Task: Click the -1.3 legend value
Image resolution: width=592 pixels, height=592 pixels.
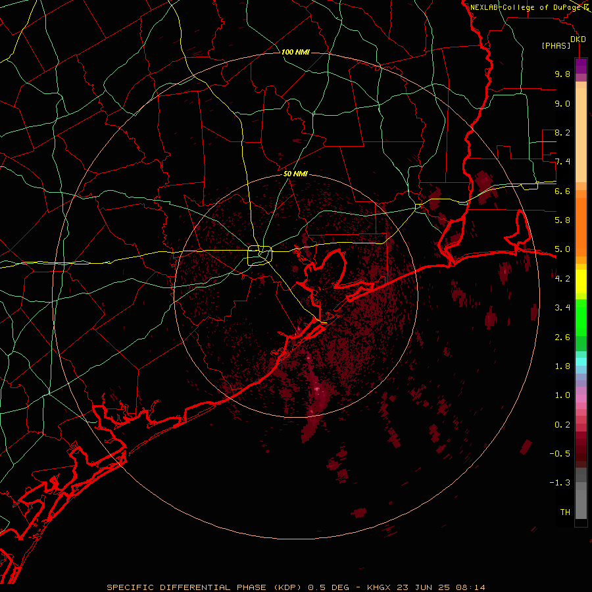Action: [x=560, y=483]
